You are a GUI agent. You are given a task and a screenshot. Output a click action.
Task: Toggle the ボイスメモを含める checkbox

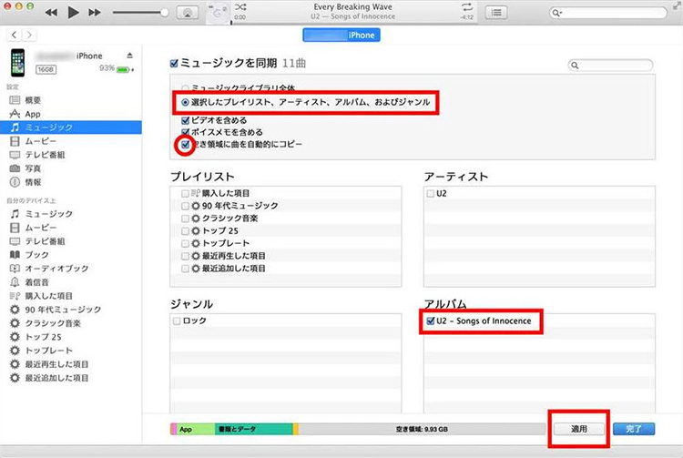tap(185, 132)
